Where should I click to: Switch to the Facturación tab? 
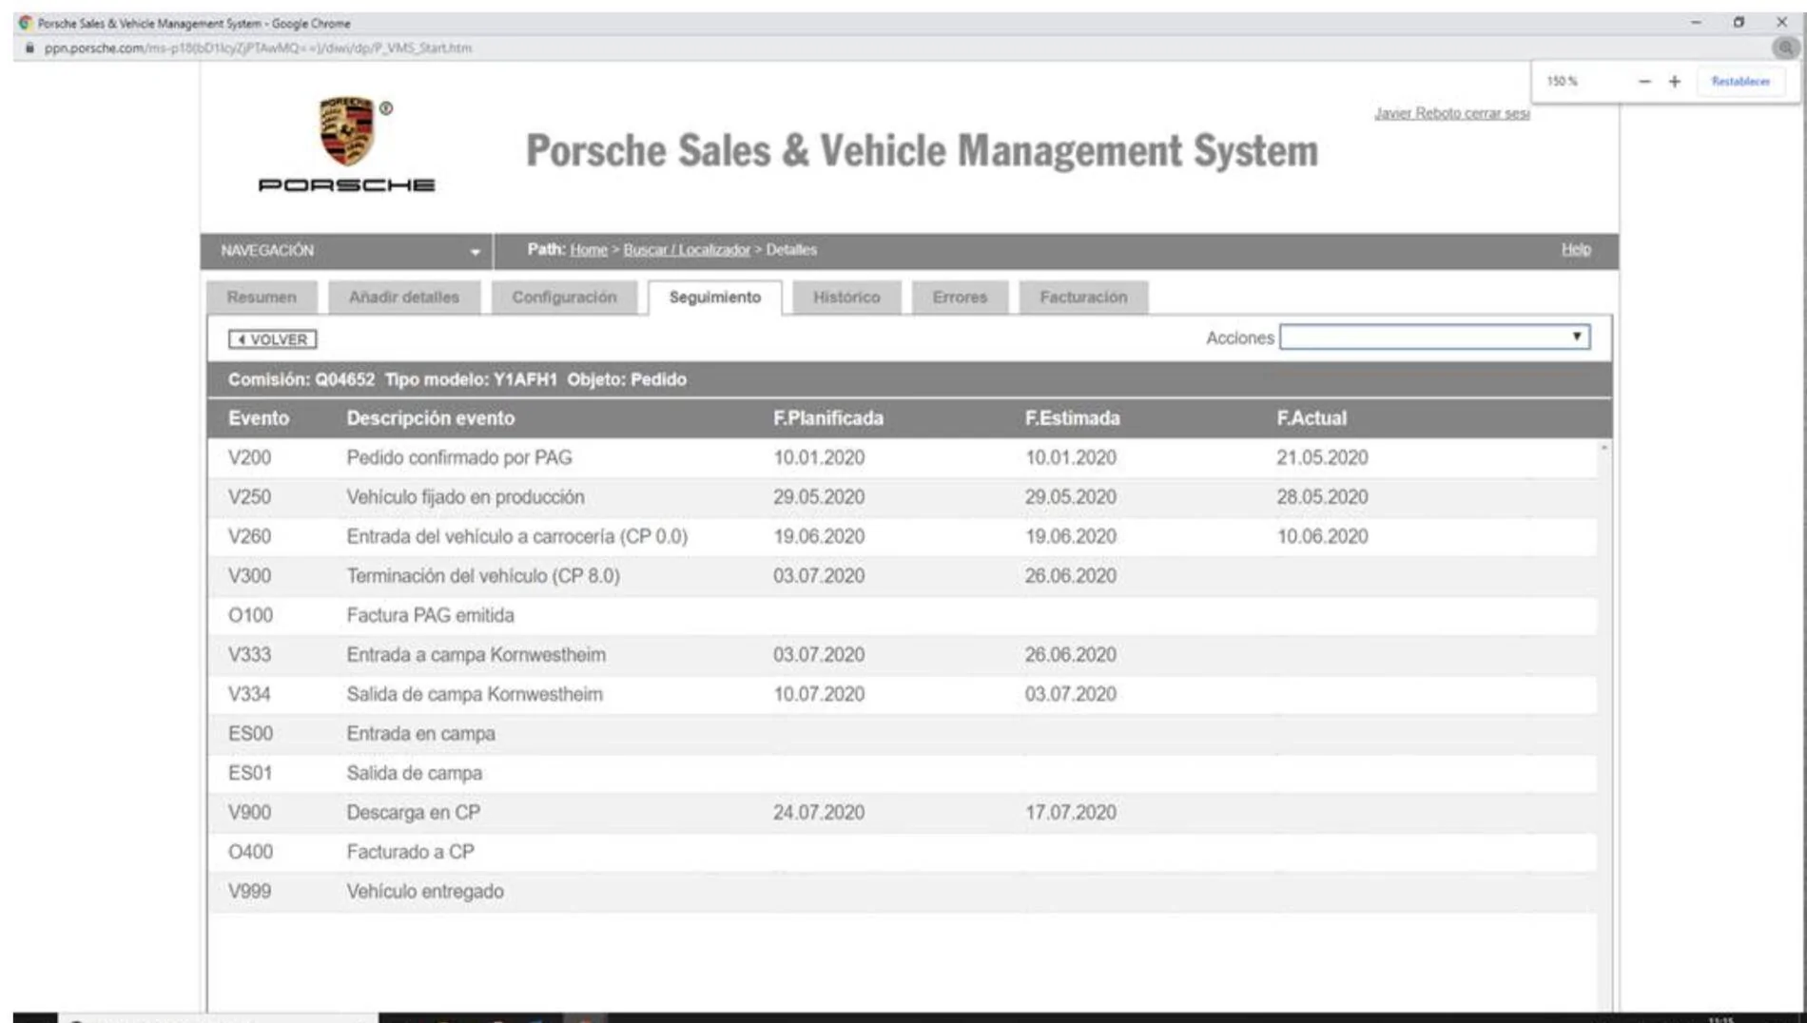coord(1083,298)
